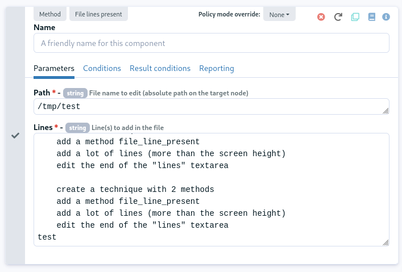Click the blue info circle icon
The height and width of the screenshot is (272, 402).
point(386,17)
